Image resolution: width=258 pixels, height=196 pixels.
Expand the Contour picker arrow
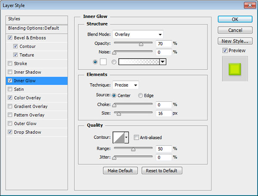126,138
